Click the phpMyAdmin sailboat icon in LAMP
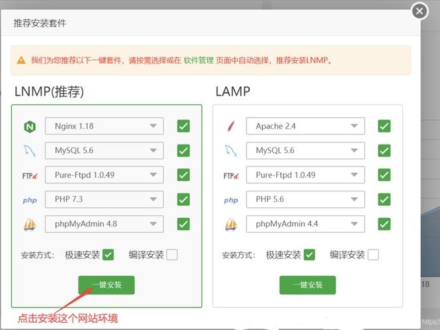 coord(231,224)
